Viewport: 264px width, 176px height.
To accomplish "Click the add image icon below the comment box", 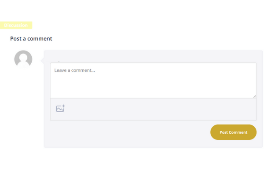I will pyautogui.click(x=60, y=109).
